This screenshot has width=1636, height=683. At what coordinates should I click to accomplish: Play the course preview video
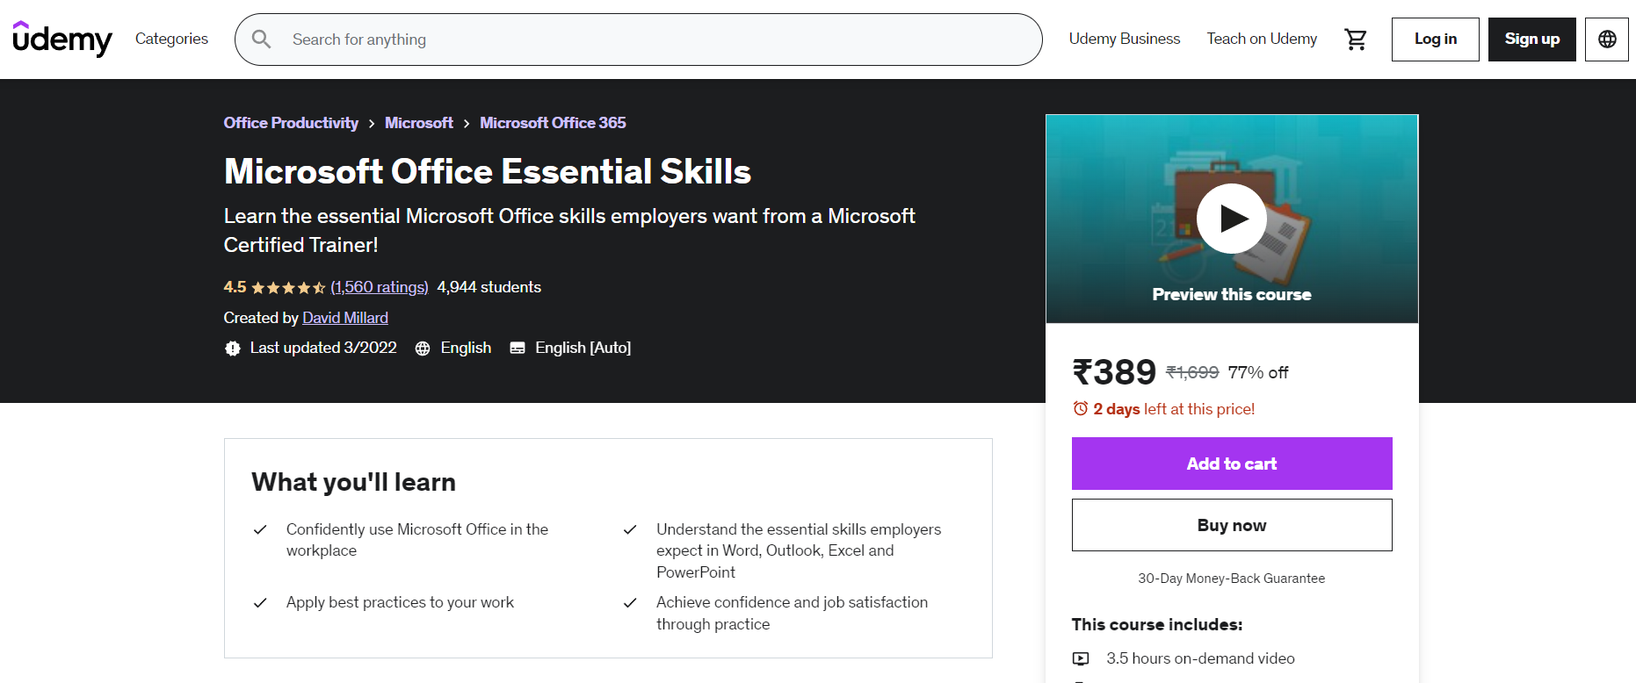pos(1231,219)
